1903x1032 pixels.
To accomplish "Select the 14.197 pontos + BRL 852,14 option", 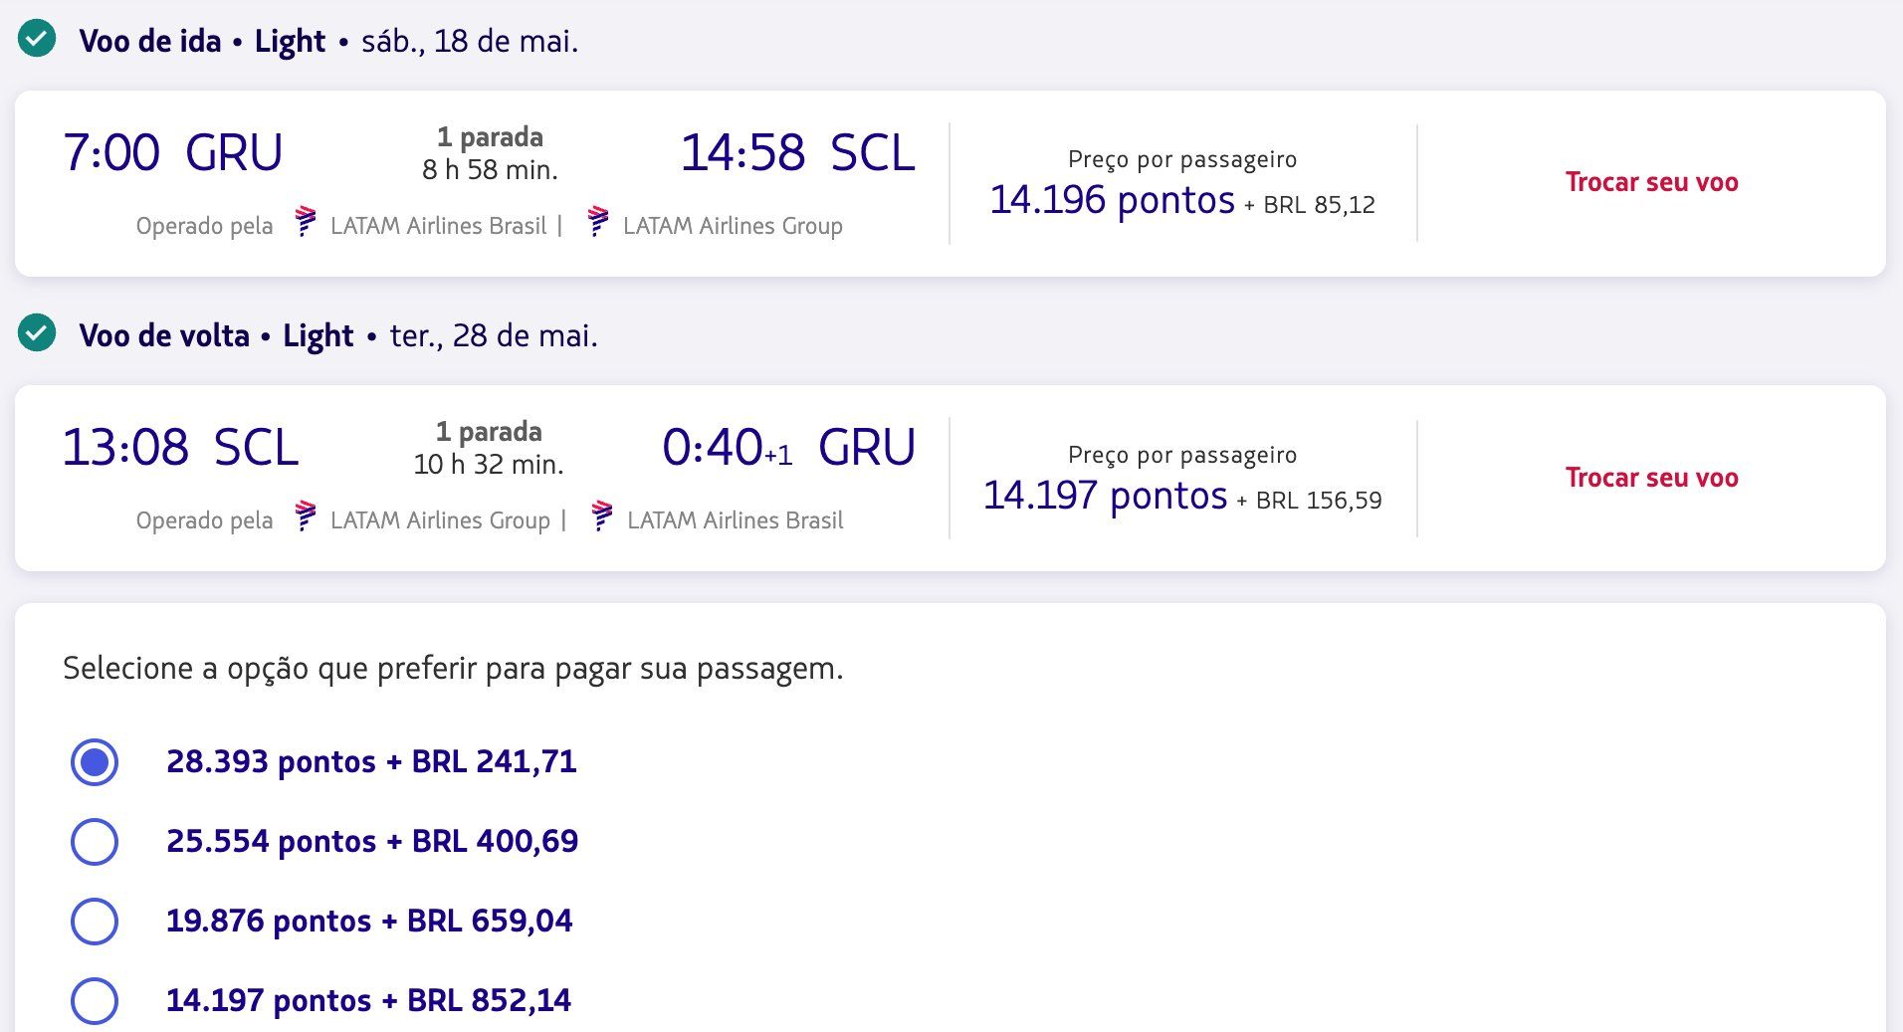I will point(95,1000).
